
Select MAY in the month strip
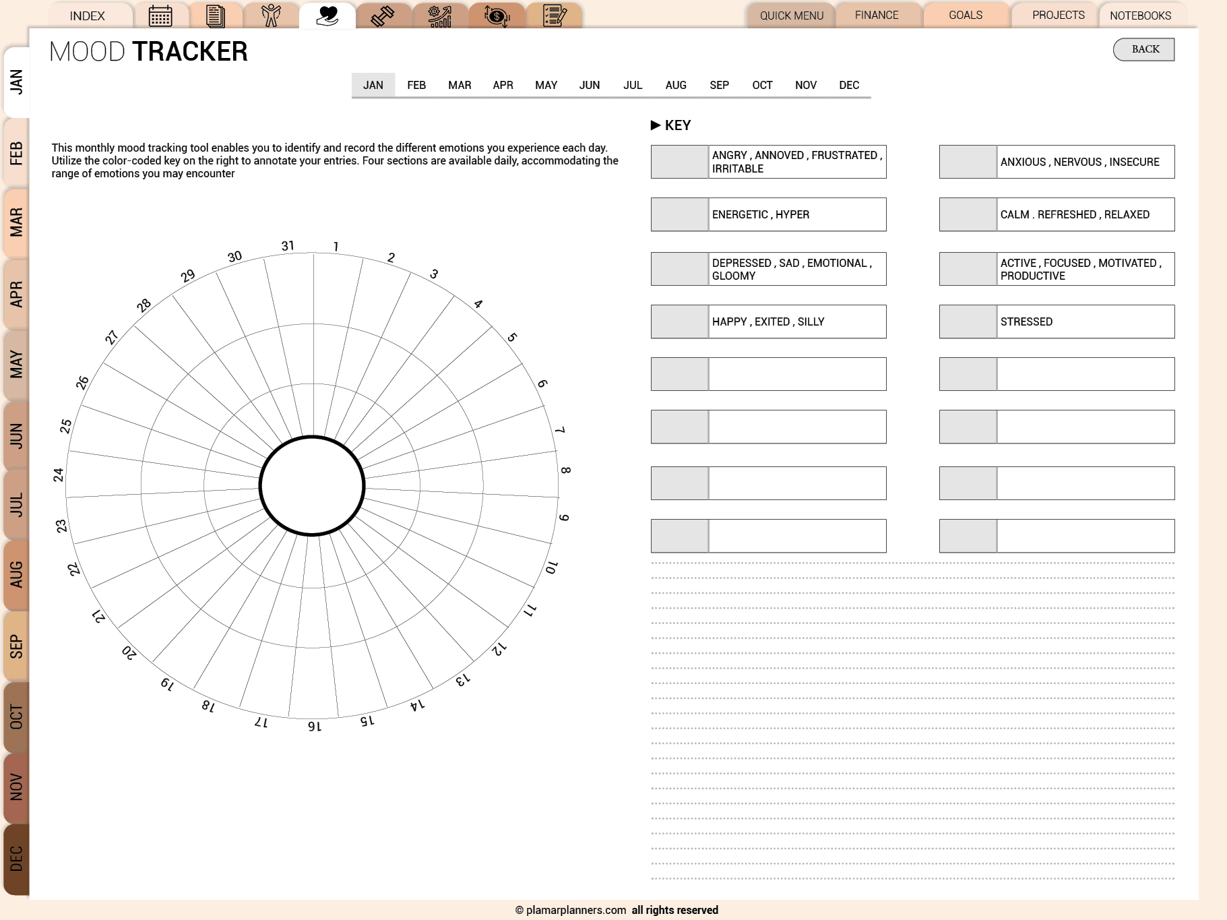[546, 85]
